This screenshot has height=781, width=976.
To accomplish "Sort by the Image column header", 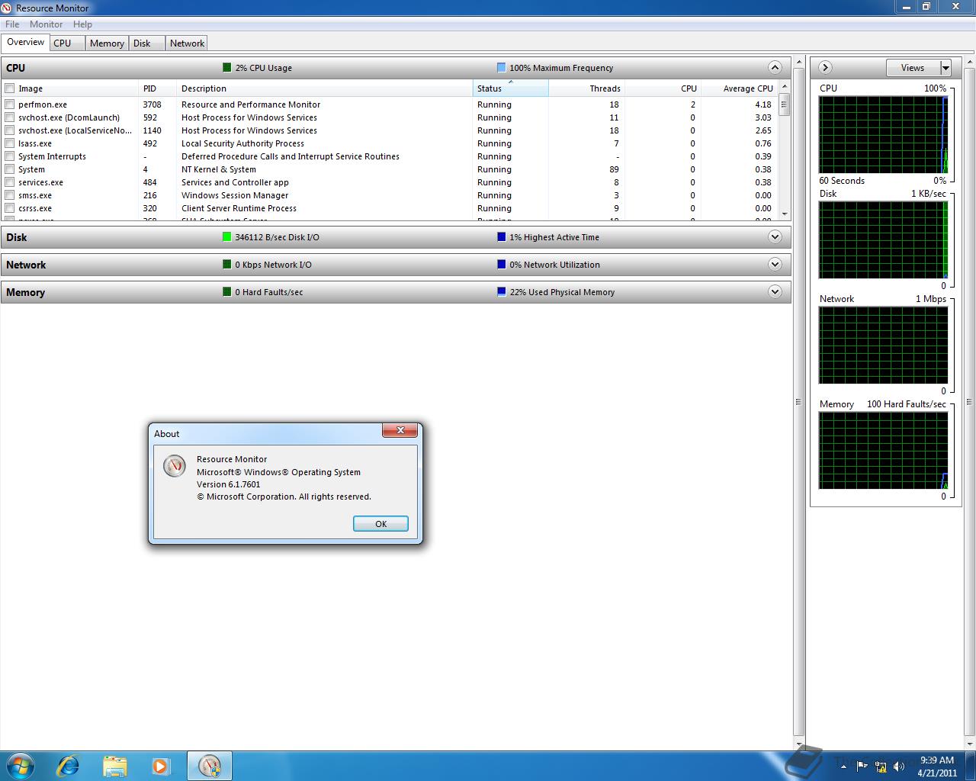I will tap(70, 88).
